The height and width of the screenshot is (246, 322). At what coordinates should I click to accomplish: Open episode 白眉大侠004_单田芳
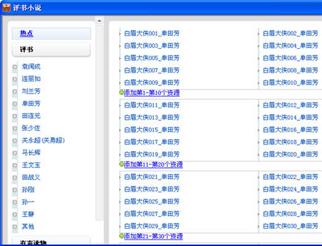290,46
